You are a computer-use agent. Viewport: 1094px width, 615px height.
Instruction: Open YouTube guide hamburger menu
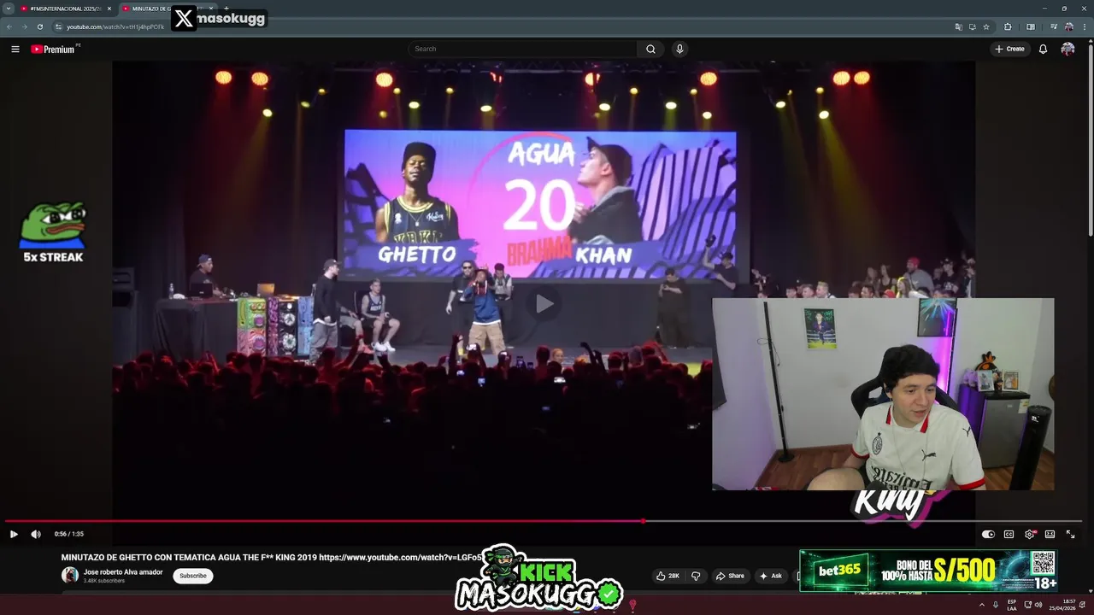15,49
